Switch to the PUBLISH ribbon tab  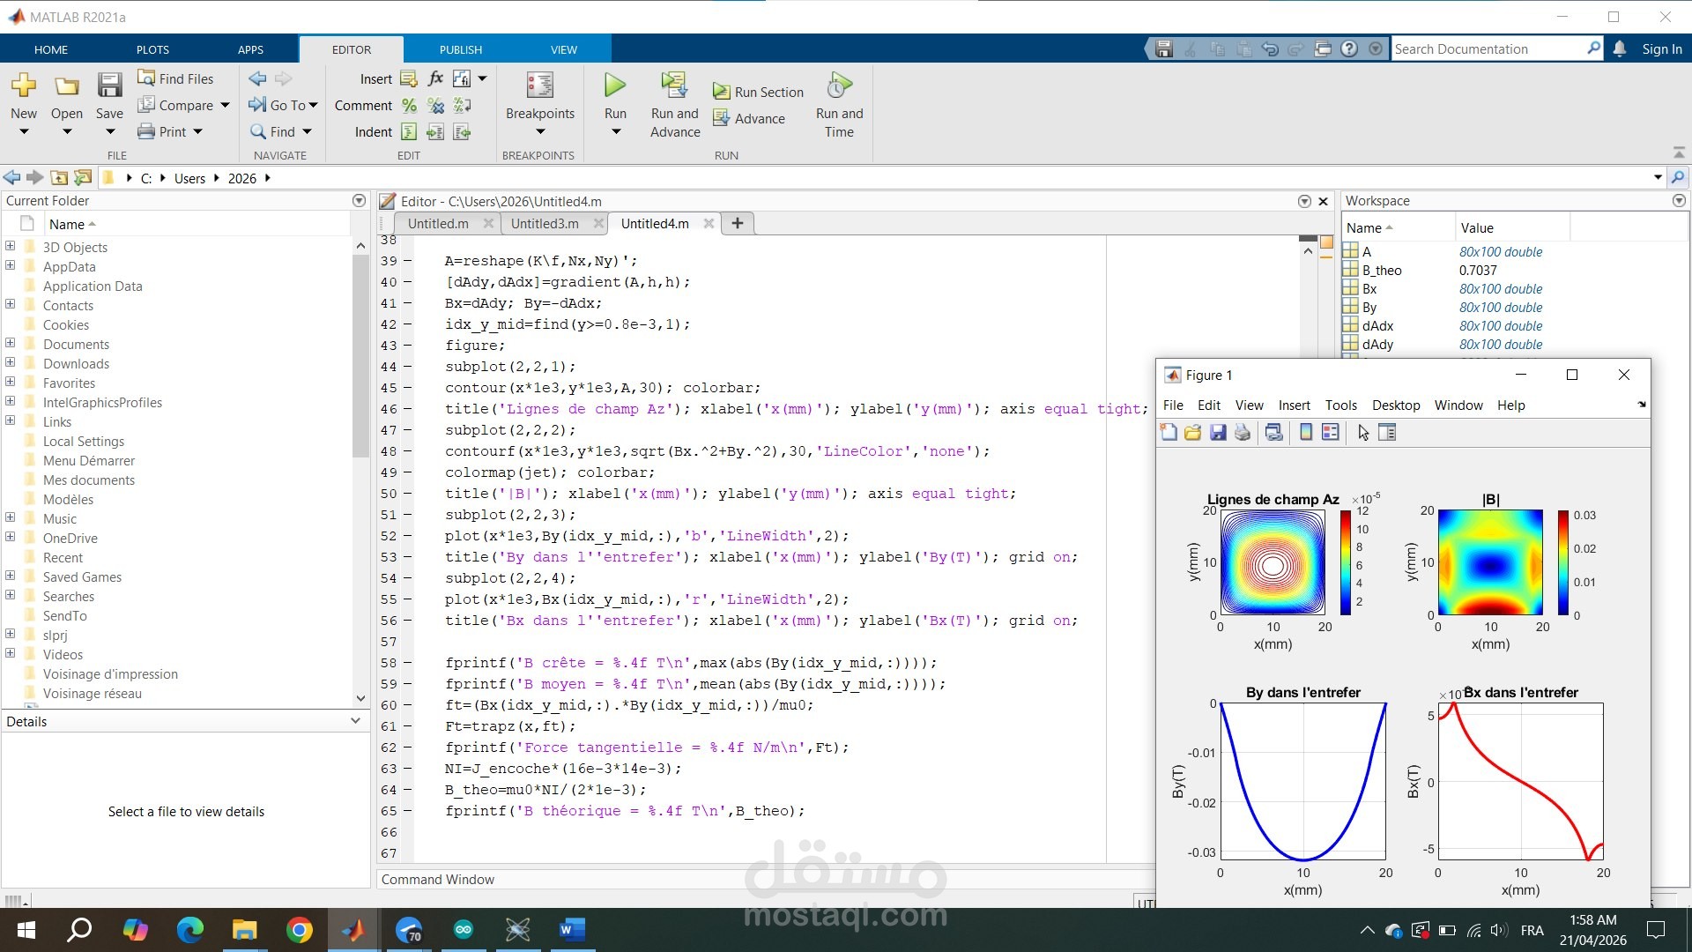tap(461, 49)
